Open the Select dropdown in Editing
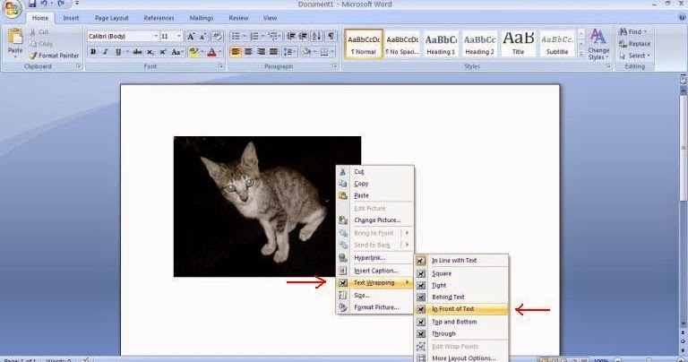The image size is (688, 362). point(634,56)
